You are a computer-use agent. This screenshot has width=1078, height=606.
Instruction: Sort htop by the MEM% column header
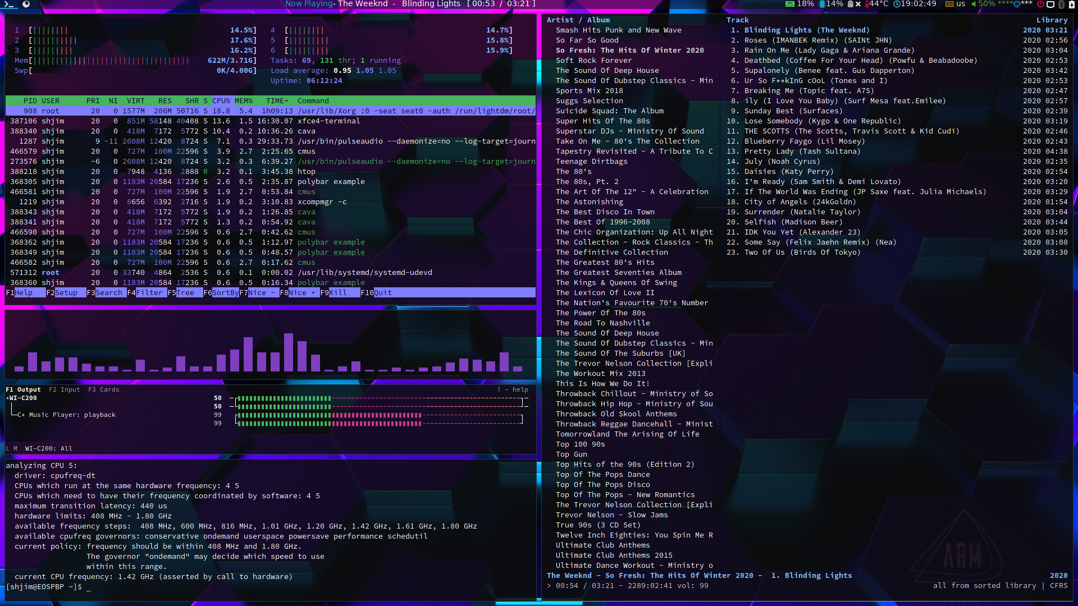tap(244, 101)
